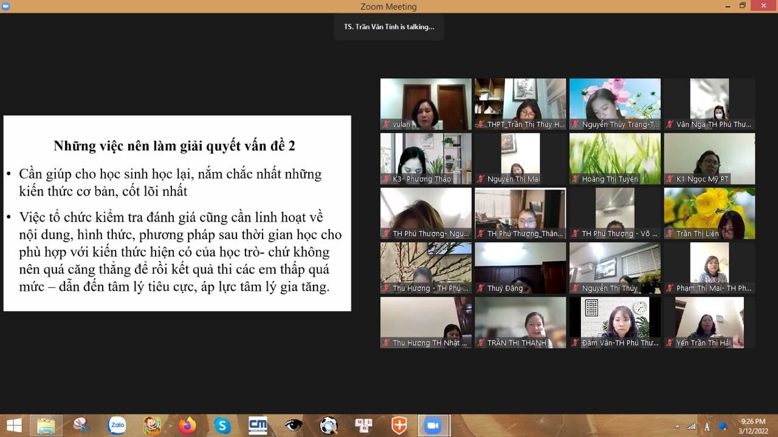Screen dimensions: 778x437
Task: Click the Windows Start button
Action: (13, 425)
